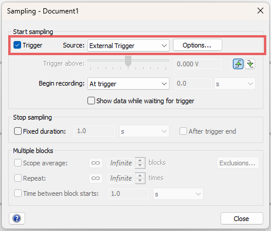This screenshot has width=271, height=231.
Task: Open Source dropdown showing External Trigger
Action: click(x=128, y=46)
